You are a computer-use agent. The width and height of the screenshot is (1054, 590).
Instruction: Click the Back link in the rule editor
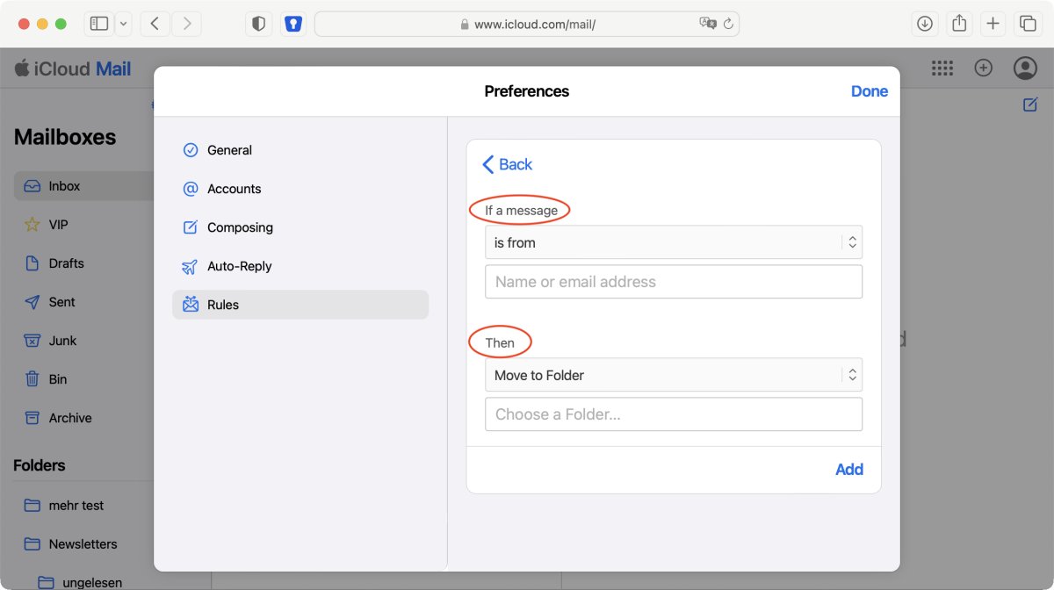507,164
